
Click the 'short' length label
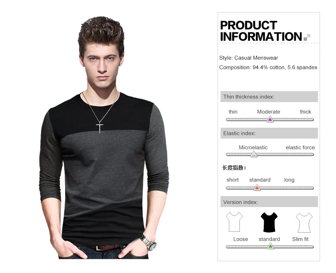coord(233,180)
